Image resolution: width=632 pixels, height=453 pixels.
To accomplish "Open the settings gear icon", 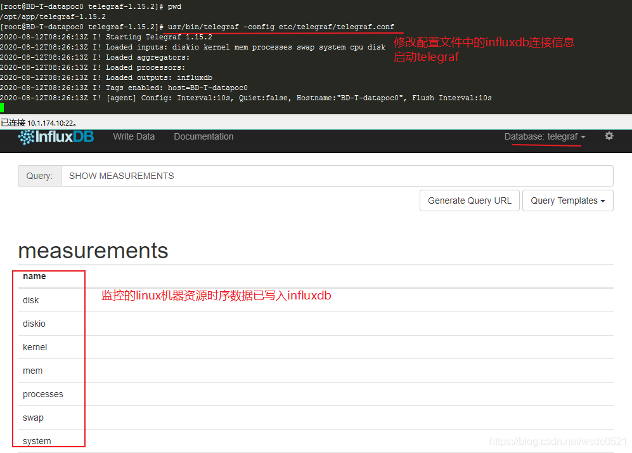I will (x=609, y=136).
